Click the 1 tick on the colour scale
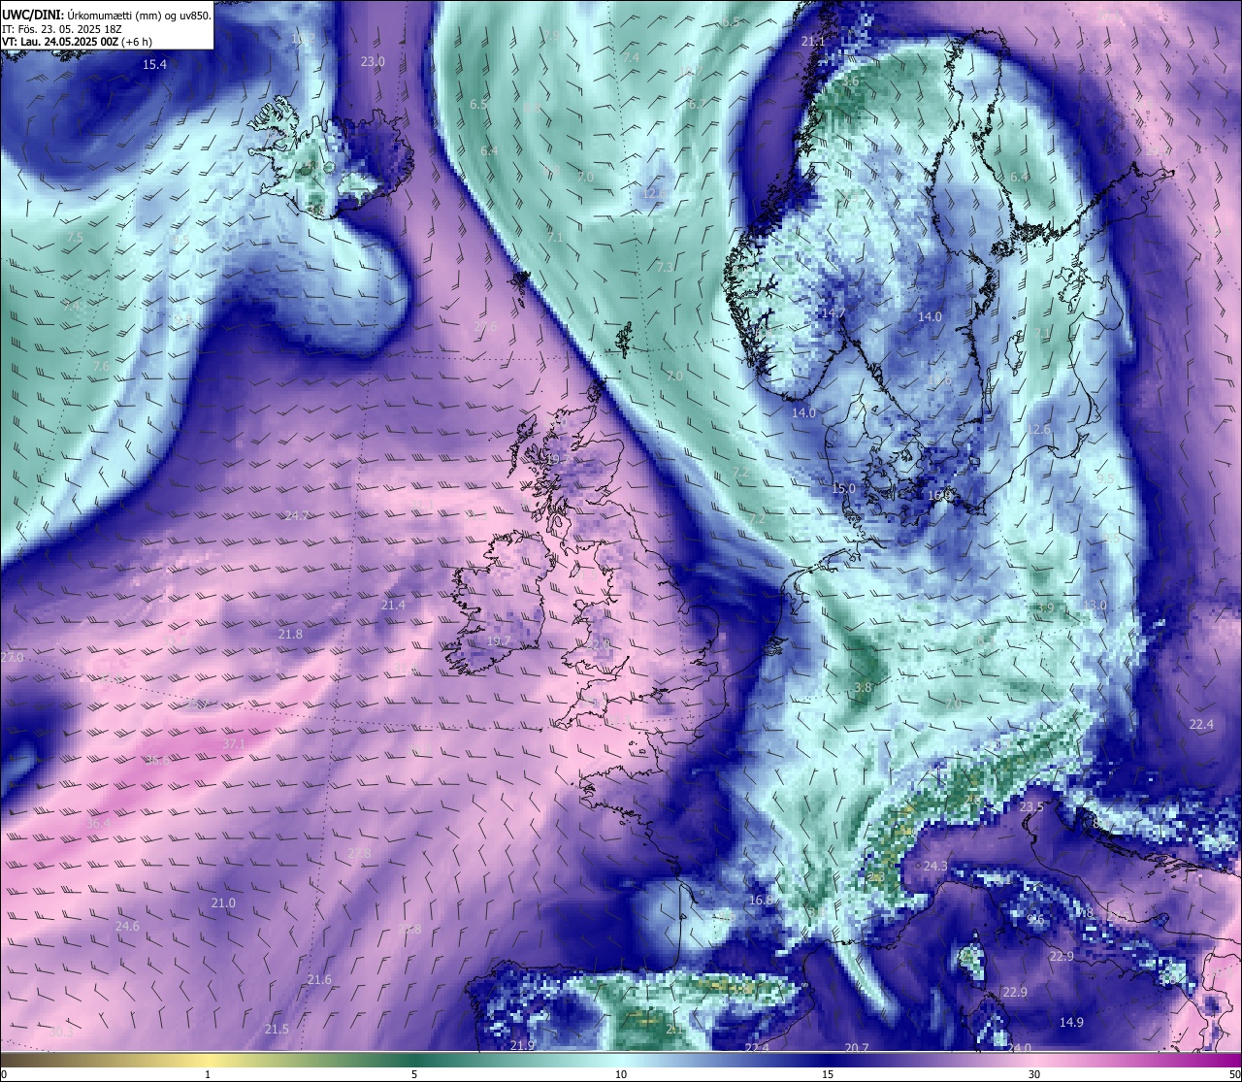This screenshot has width=1242, height=1082. click(208, 1073)
